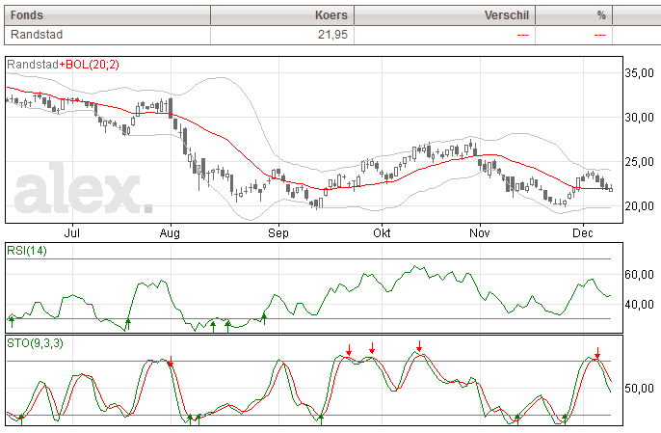Click the 35,00 price axis label

(x=639, y=73)
